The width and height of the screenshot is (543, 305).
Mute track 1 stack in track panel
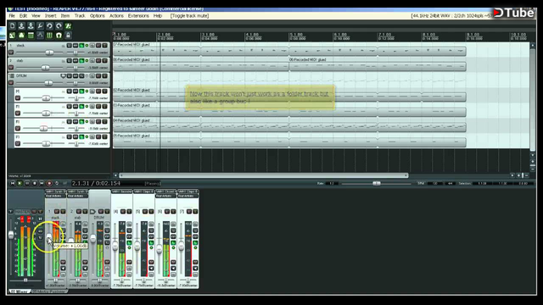[x=98, y=45]
